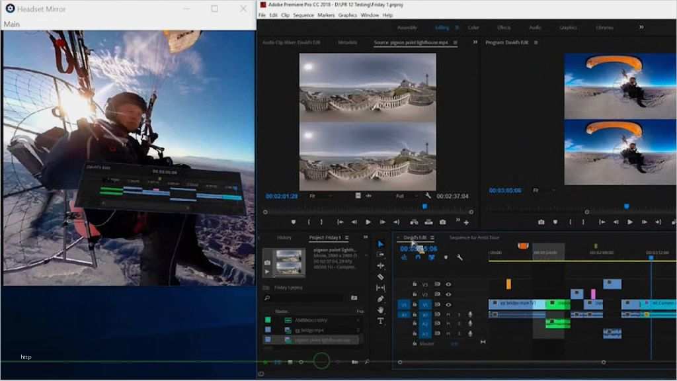Select the pigeon point lighthouse clip in the bin

pyautogui.click(x=318, y=339)
